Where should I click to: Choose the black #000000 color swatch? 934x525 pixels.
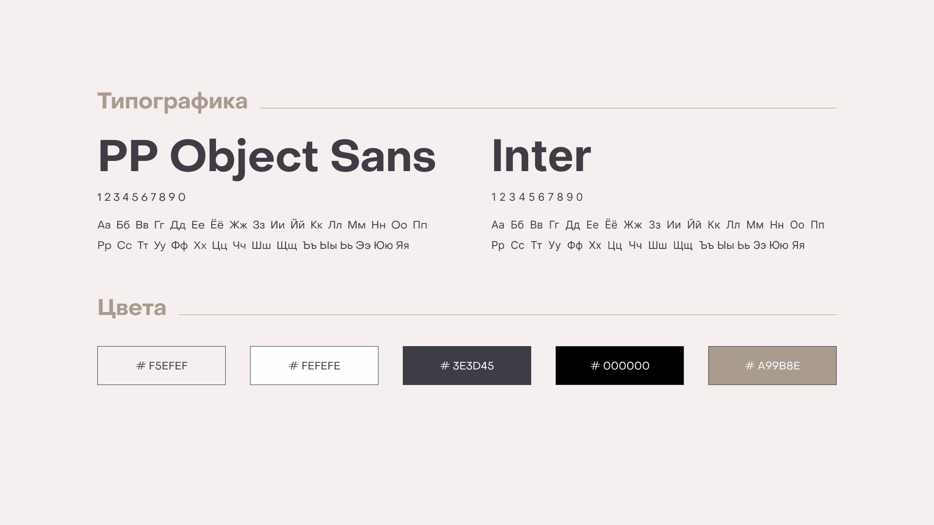tap(620, 366)
